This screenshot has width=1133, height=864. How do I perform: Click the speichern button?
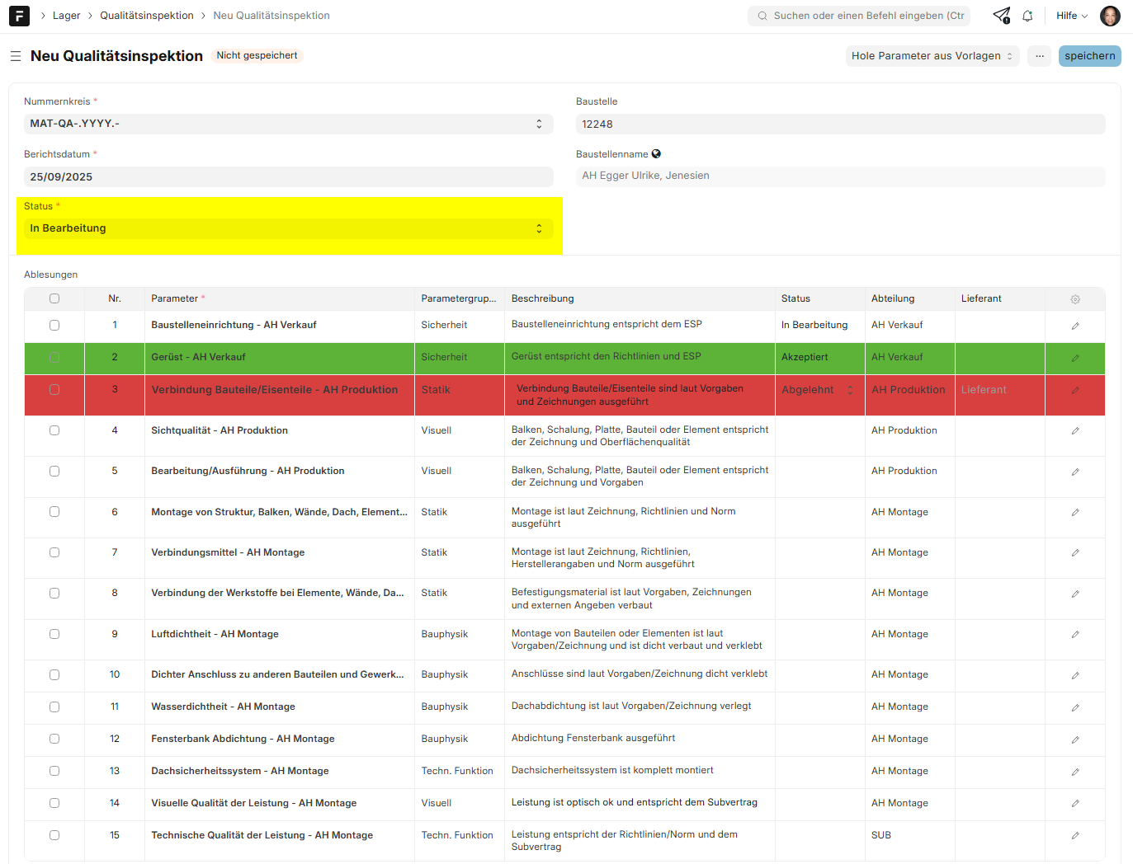pos(1089,56)
